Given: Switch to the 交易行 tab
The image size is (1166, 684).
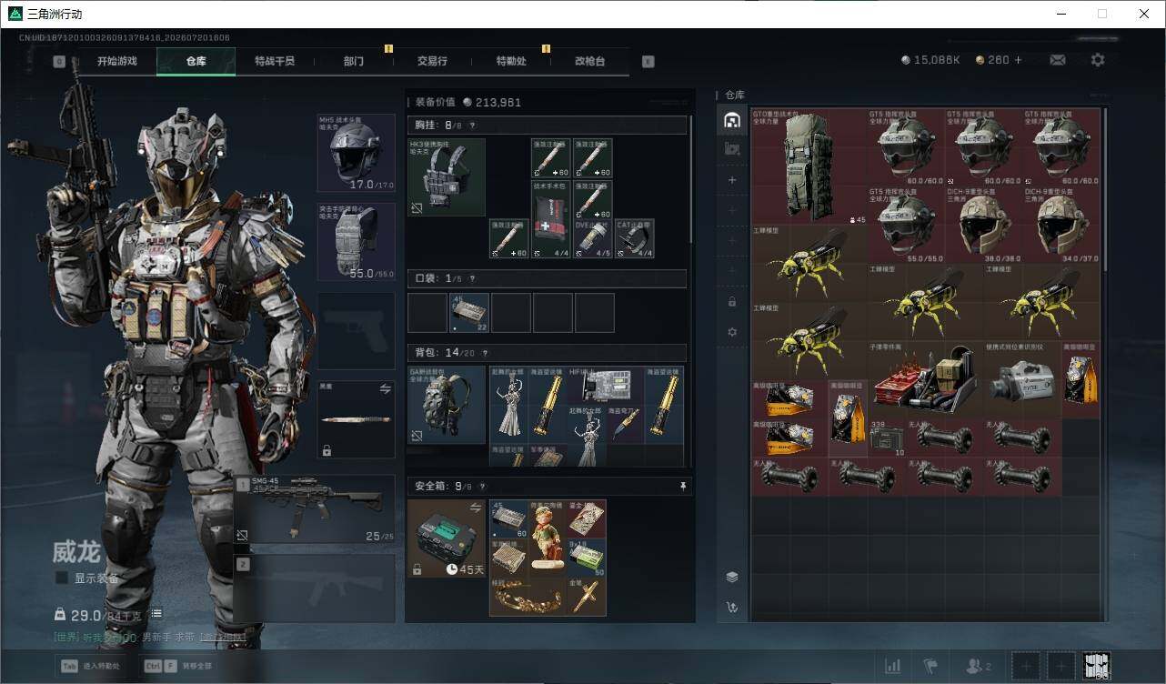Looking at the screenshot, I should coord(432,61).
